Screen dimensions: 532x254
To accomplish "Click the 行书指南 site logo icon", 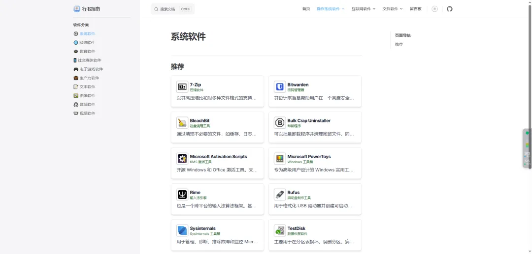I will [x=77, y=9].
